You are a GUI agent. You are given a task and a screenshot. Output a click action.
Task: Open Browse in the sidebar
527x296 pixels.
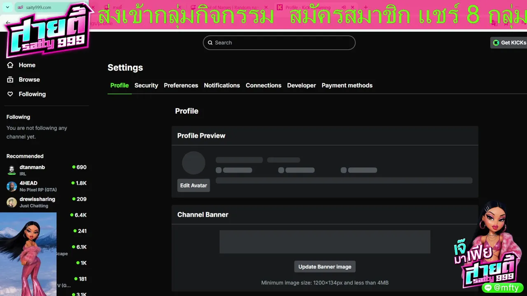[x=29, y=79]
